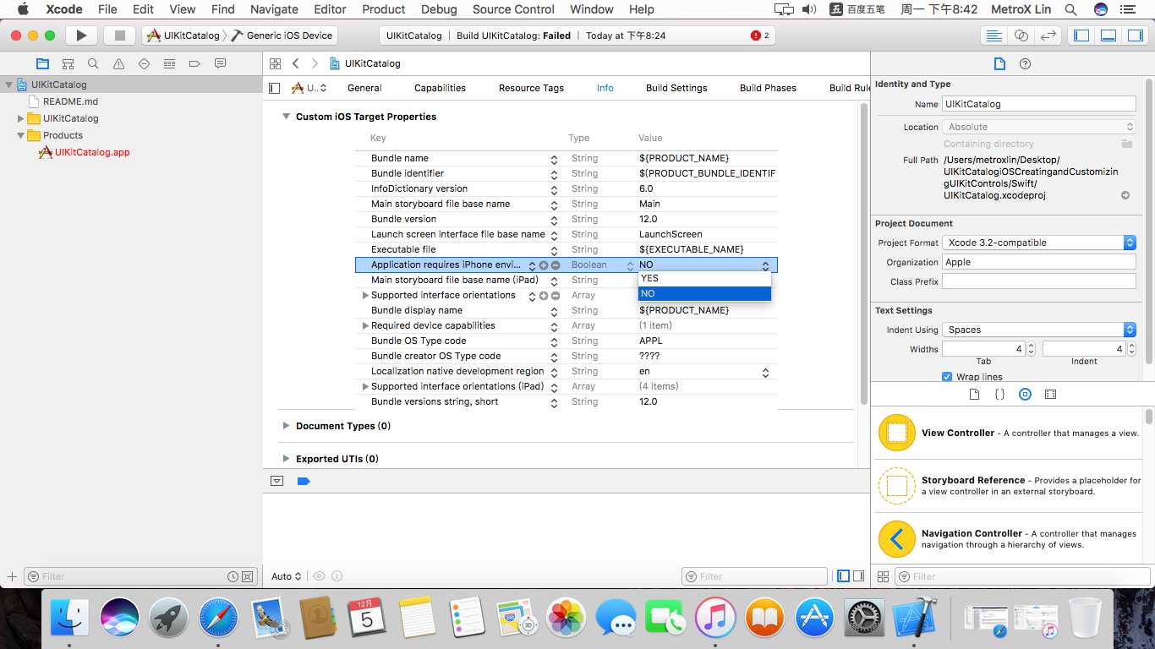Viewport: 1155px width, 649px height.
Task: Hide the debug area with arrow button
Action: (x=276, y=481)
